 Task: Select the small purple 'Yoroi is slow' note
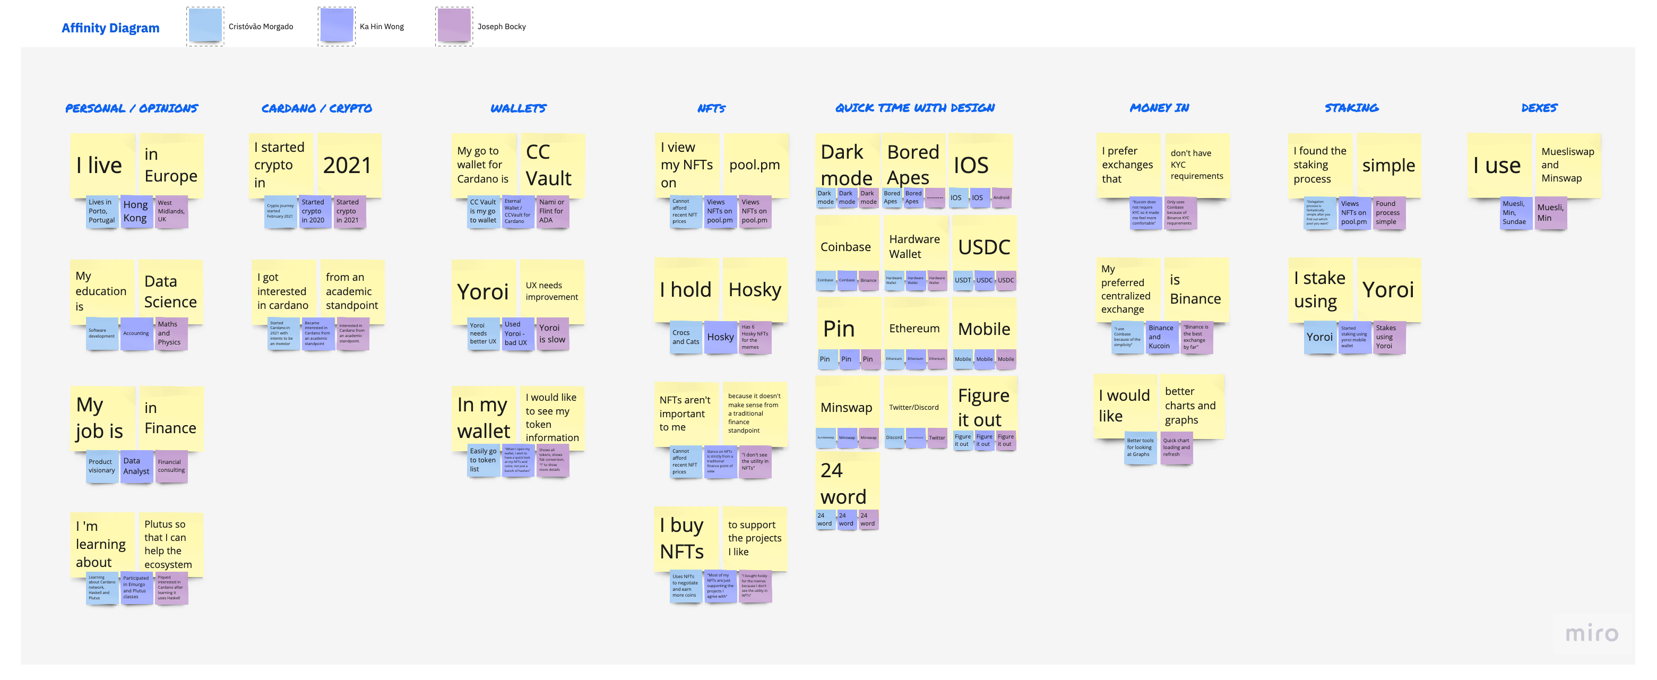tap(553, 334)
